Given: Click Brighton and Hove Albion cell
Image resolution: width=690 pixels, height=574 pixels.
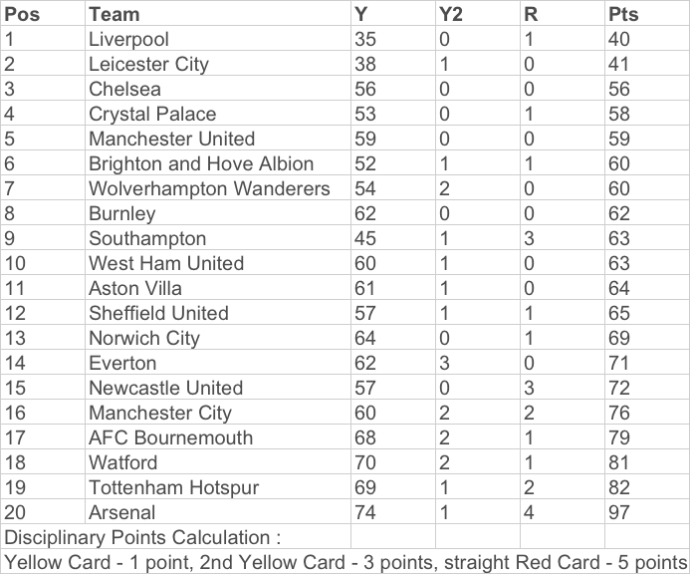Looking at the screenshot, I should point(218,163).
